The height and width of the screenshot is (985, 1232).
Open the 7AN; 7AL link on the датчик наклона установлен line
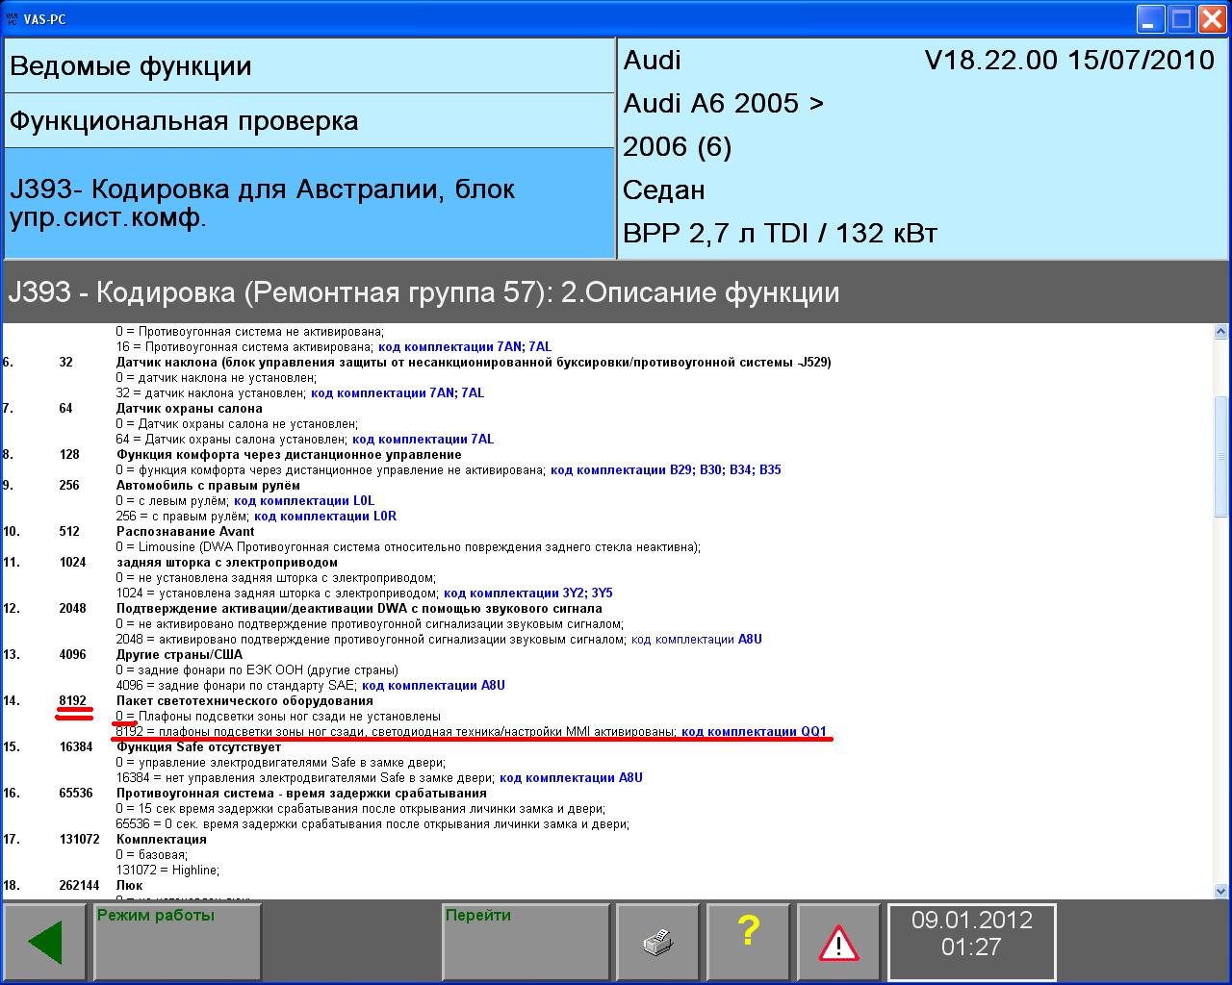[x=398, y=393]
